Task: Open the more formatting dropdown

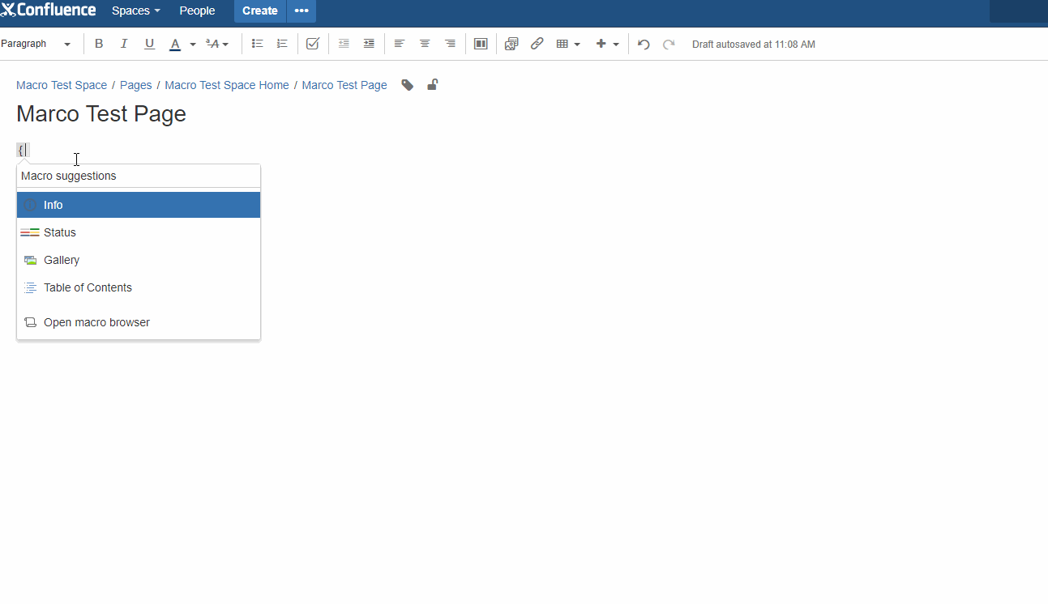Action: (217, 44)
